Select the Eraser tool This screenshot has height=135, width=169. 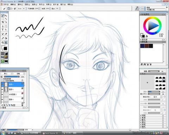6,34
